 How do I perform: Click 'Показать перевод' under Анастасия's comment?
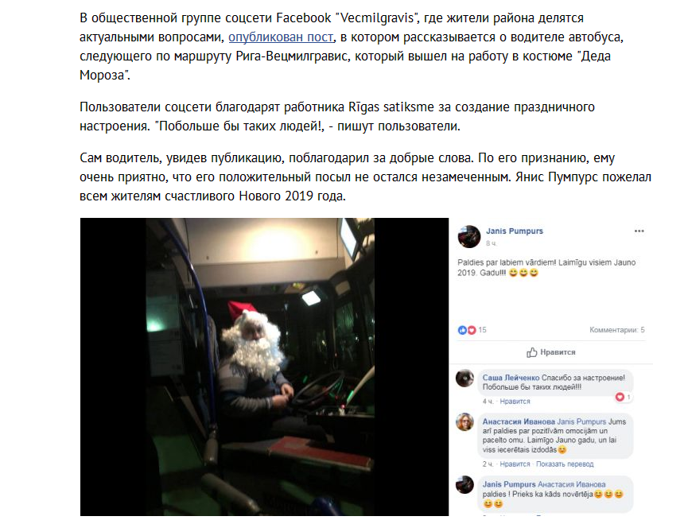point(565,464)
